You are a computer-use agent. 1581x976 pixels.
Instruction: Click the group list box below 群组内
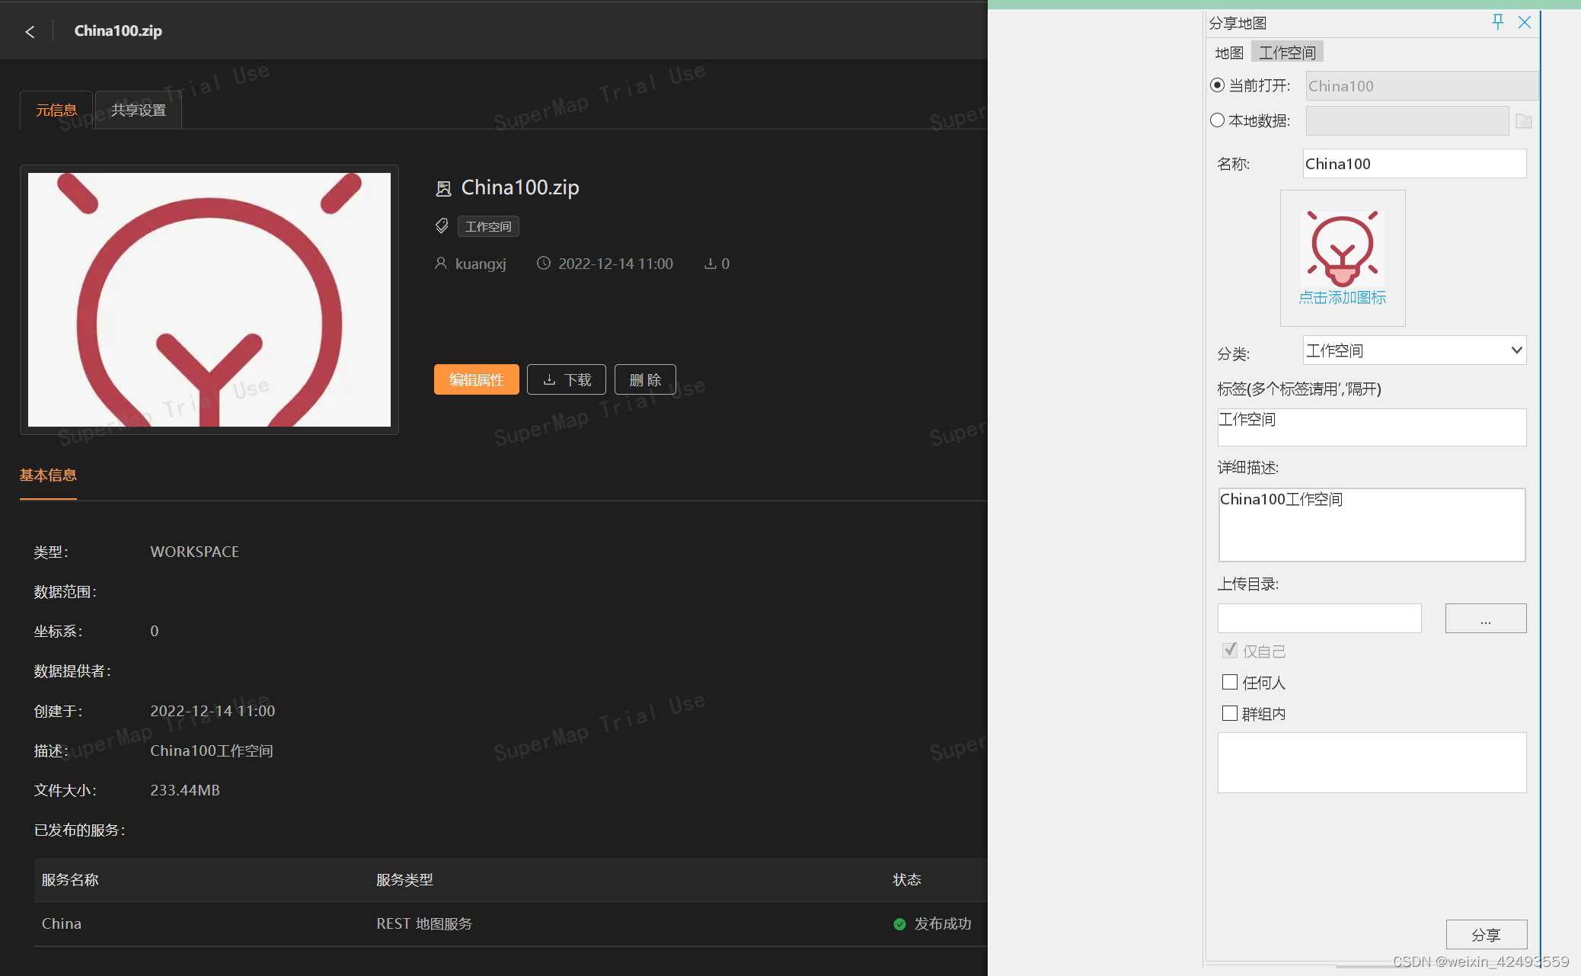pyautogui.click(x=1372, y=763)
